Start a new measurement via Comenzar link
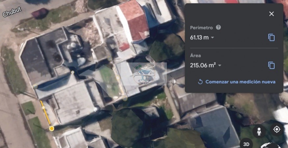Image resolution: width=288 pixels, height=148 pixels. [240, 82]
